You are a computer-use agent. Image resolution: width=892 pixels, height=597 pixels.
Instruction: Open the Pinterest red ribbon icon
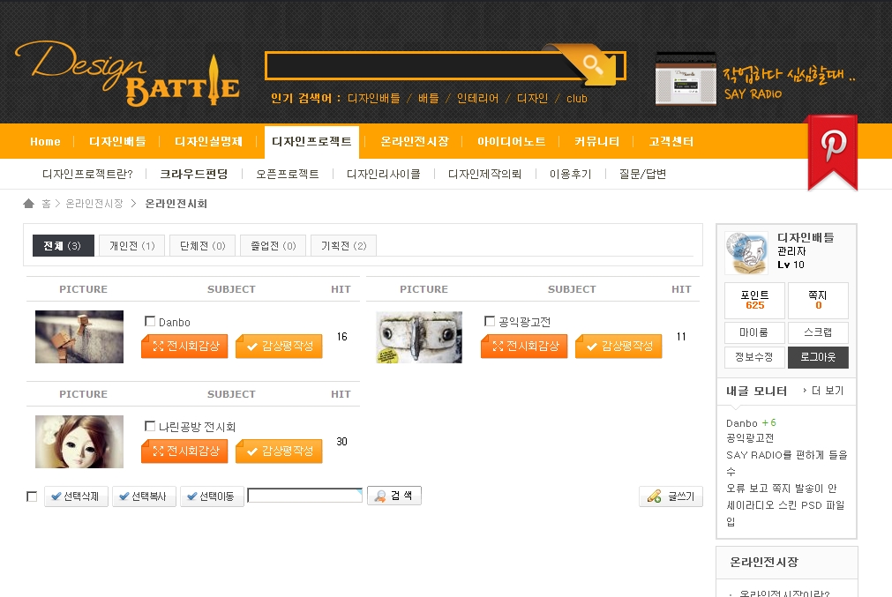coord(832,148)
